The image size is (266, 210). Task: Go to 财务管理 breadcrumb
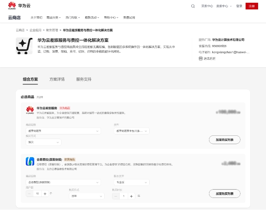52,30
